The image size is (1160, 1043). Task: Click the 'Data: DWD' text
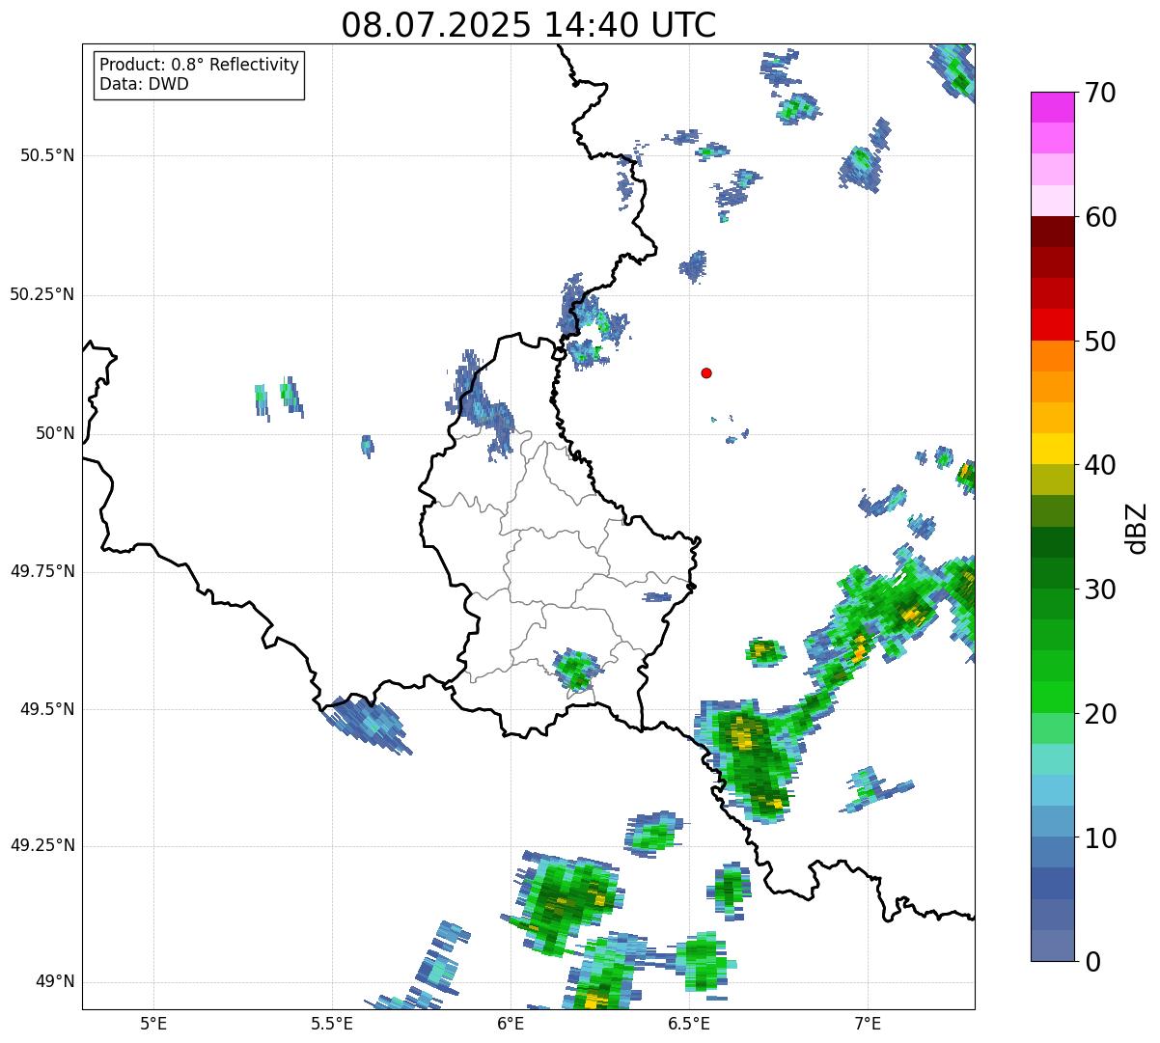click(x=144, y=84)
